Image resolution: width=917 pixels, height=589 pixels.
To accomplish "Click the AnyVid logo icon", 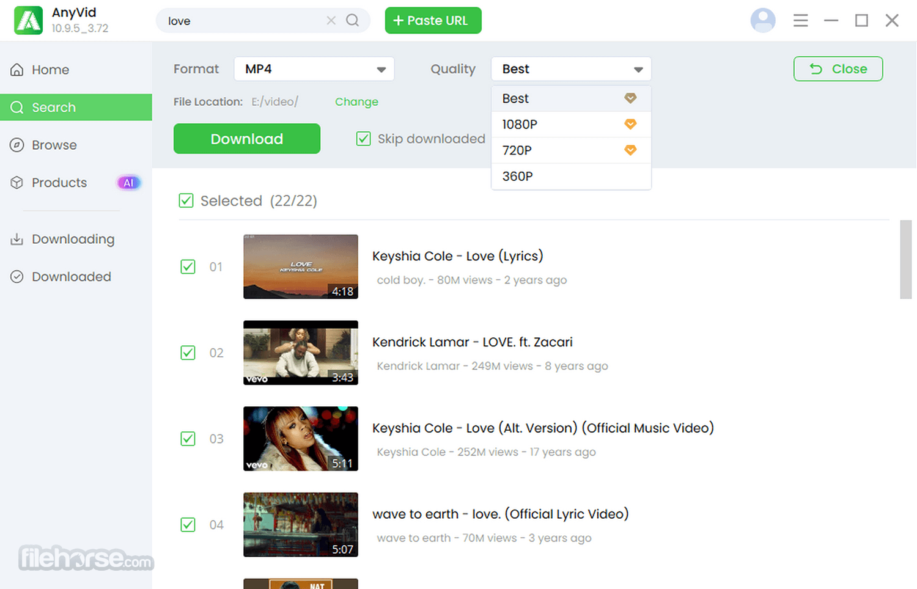I will [29, 20].
